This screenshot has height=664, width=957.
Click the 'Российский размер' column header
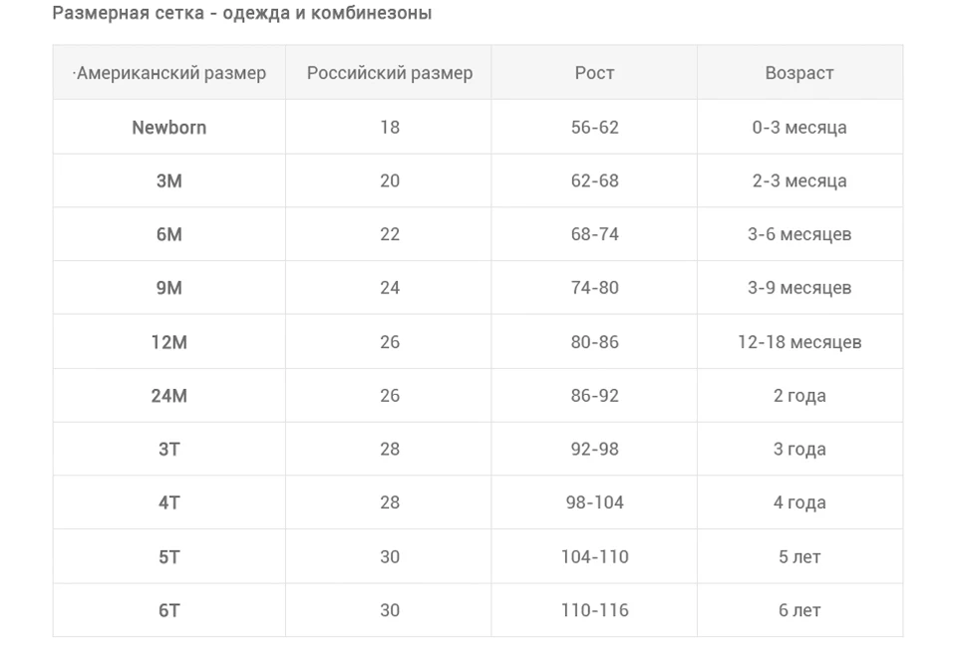point(390,73)
